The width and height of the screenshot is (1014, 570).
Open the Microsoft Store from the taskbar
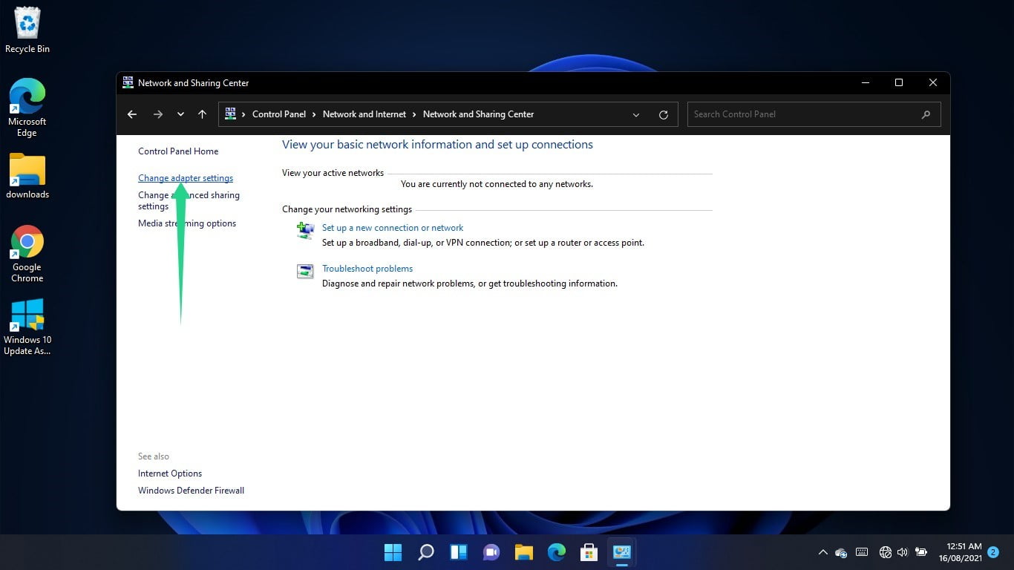(589, 552)
